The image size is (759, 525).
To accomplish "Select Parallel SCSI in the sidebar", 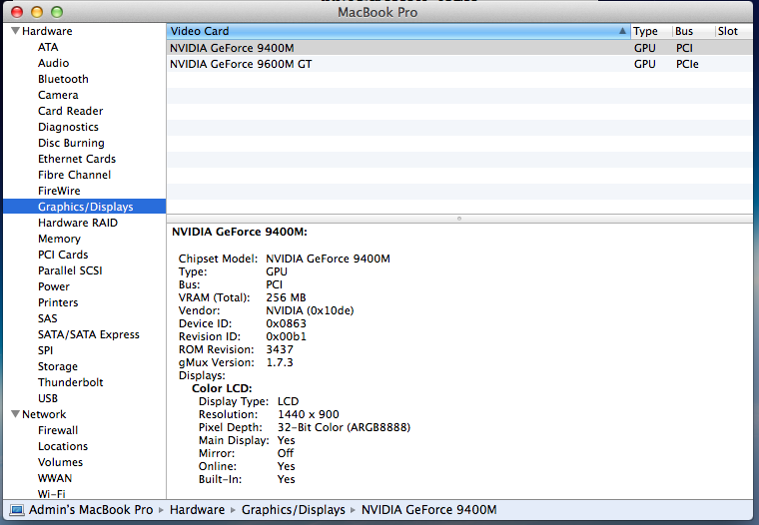I will pyautogui.click(x=70, y=270).
